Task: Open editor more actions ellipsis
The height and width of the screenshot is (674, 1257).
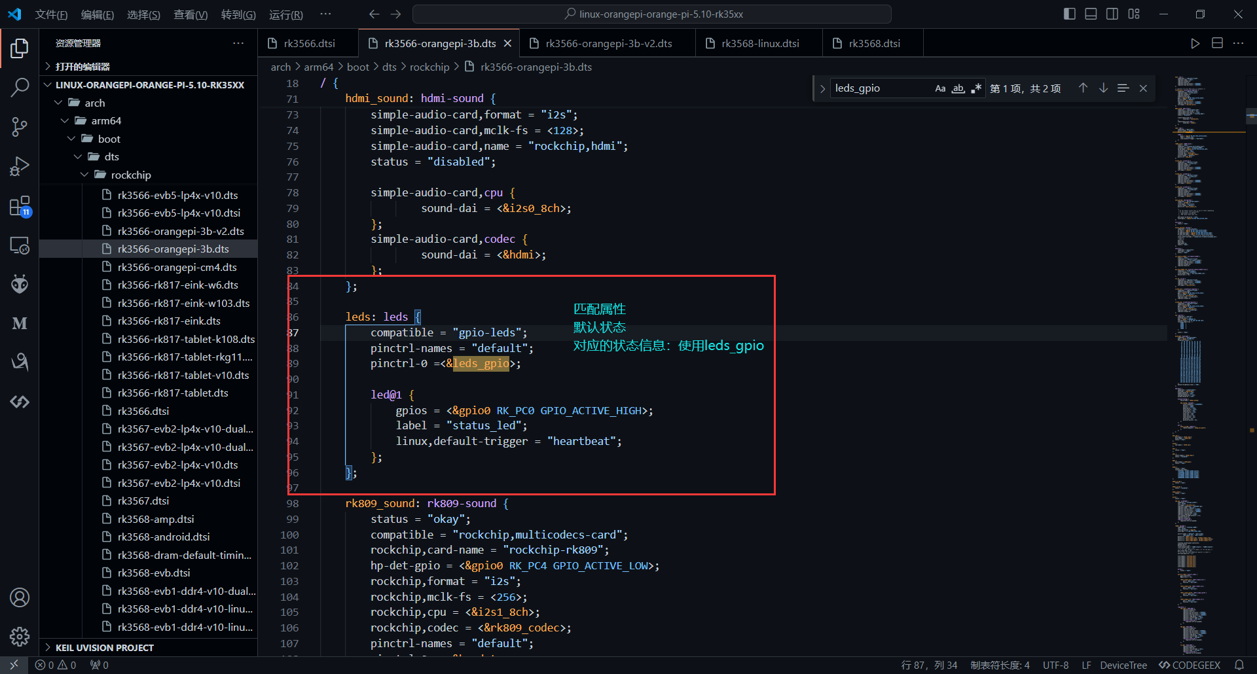Action: tap(1238, 43)
